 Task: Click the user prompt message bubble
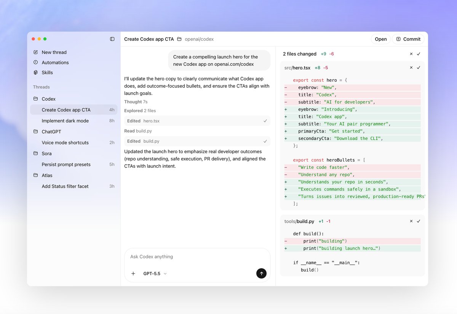pyautogui.click(x=219, y=60)
